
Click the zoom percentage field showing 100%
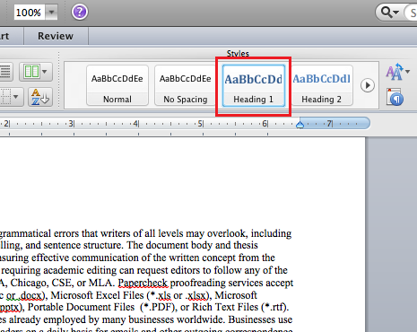[30, 13]
